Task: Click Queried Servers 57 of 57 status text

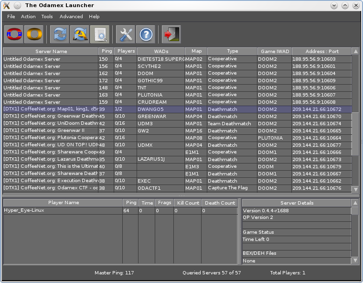Action: click(212, 273)
